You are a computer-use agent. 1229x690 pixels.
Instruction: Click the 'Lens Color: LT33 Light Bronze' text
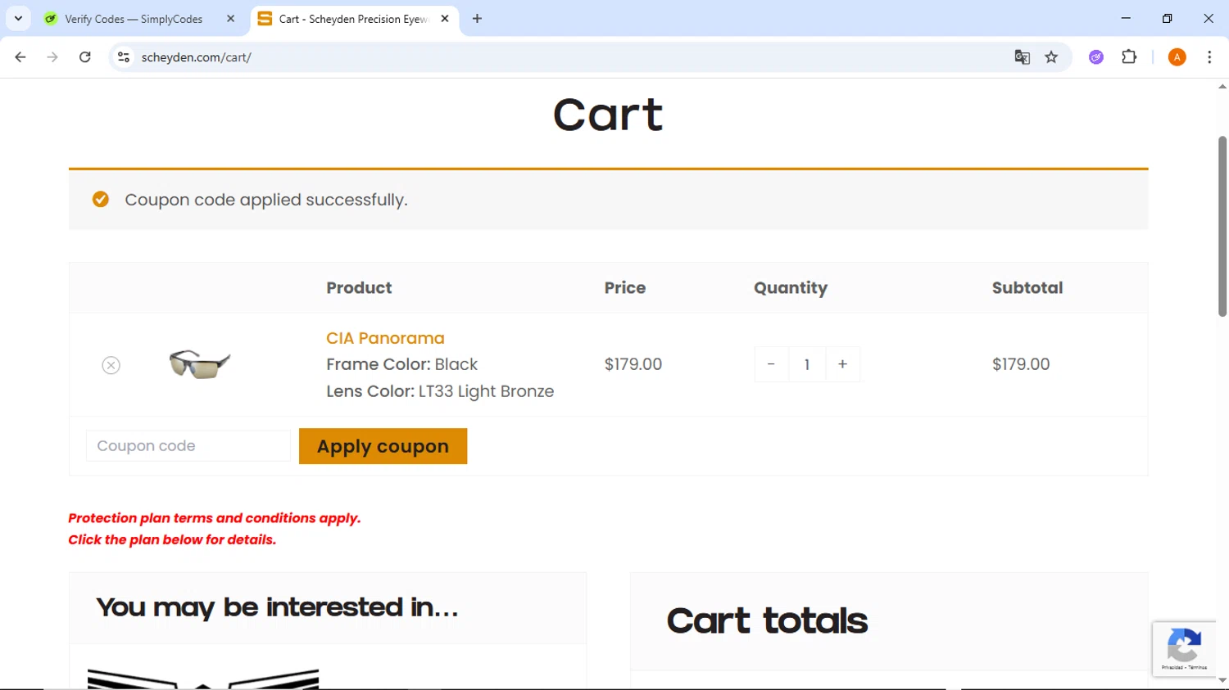coord(440,391)
